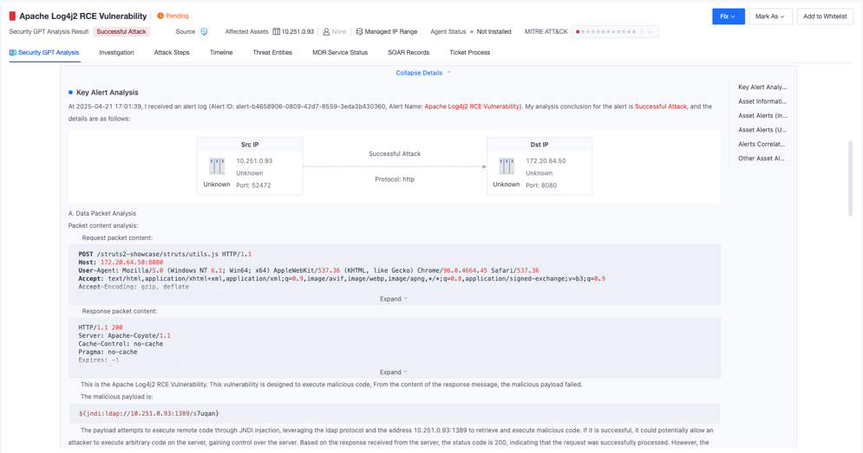This screenshot has width=863, height=453.
Task: Jump to Alerts Correlation outline entry
Action: pyautogui.click(x=762, y=144)
